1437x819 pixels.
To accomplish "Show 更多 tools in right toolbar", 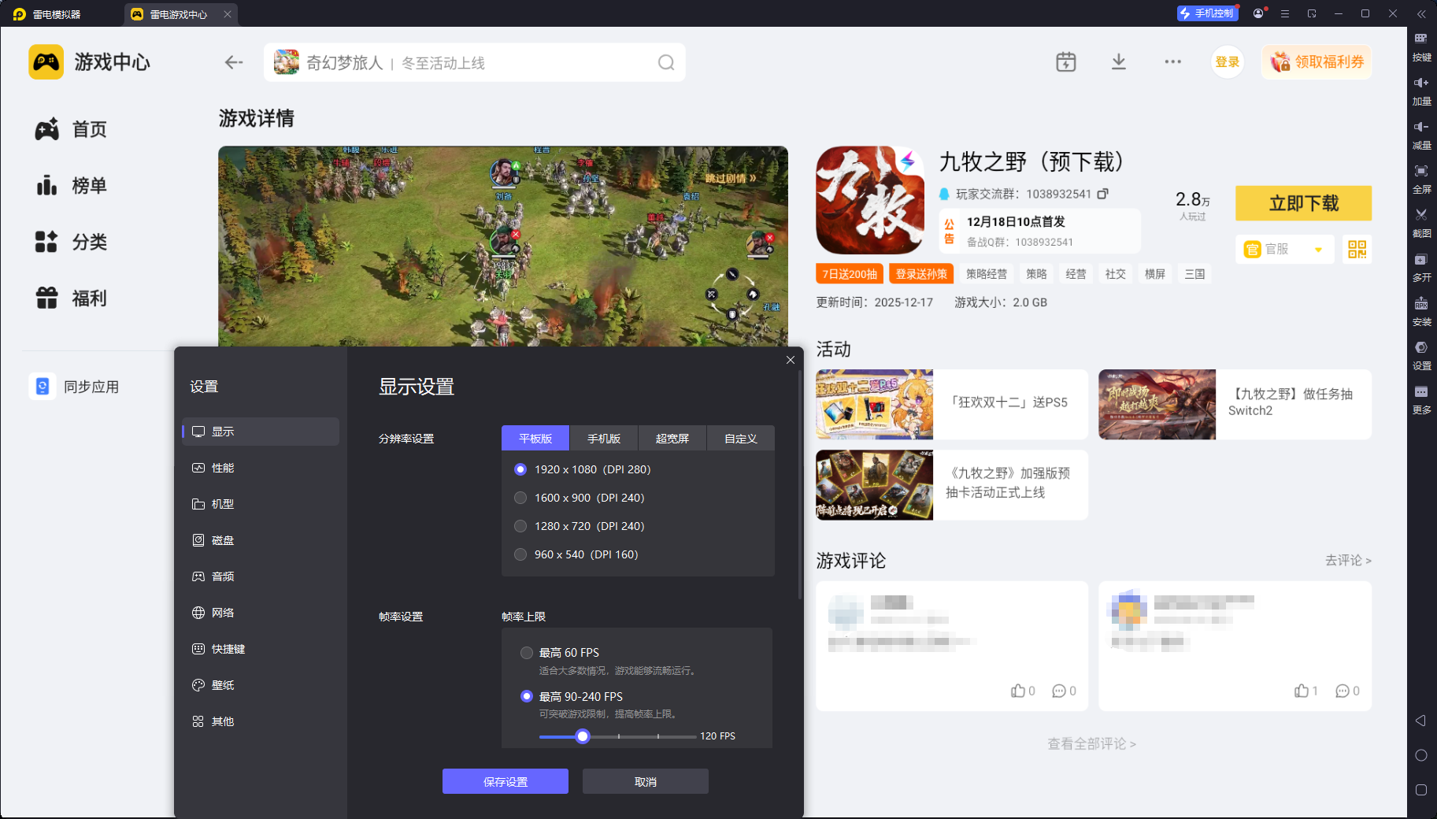I will coord(1421,398).
